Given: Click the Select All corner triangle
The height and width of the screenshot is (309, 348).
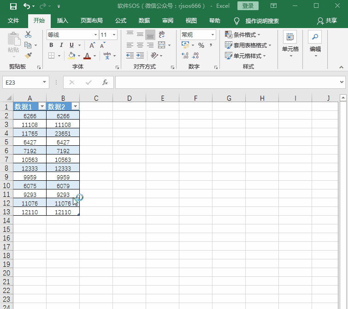Looking at the screenshot, I should point(8,97).
